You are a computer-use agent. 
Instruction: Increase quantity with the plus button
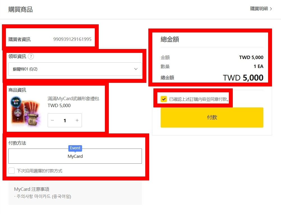click(x=77, y=120)
